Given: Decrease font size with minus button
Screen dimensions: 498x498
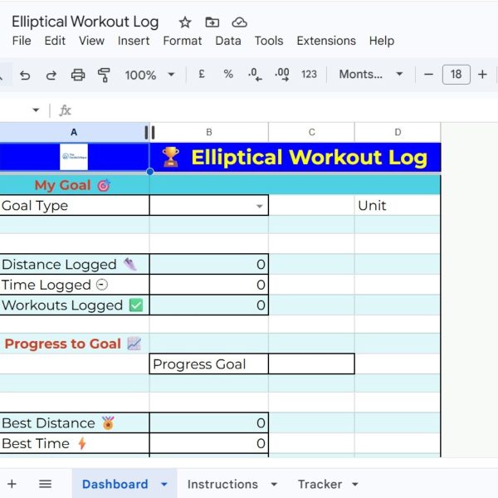Looking at the screenshot, I should point(428,75).
